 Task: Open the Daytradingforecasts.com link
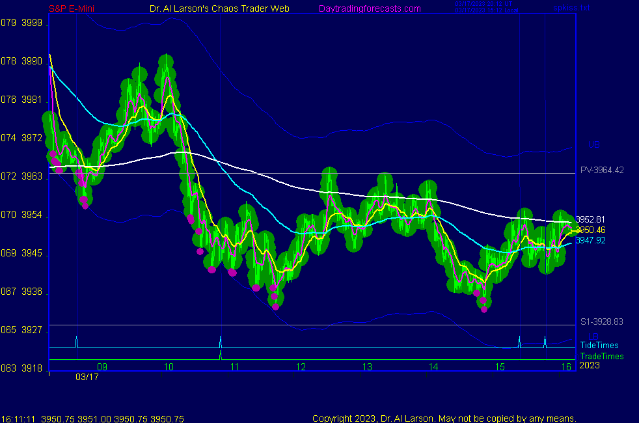(370, 8)
